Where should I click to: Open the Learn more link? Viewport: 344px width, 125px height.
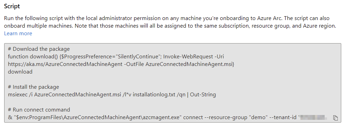pyautogui.click(x=18, y=33)
